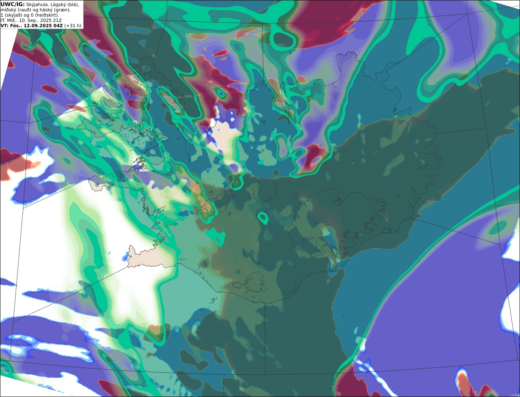
Task: Click the 'UWC/IG:' title label
Action: 13,4
